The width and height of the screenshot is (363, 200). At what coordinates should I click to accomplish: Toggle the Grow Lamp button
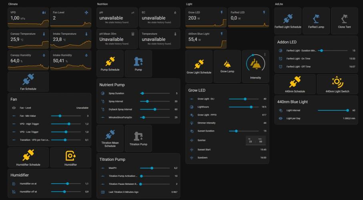(227, 66)
